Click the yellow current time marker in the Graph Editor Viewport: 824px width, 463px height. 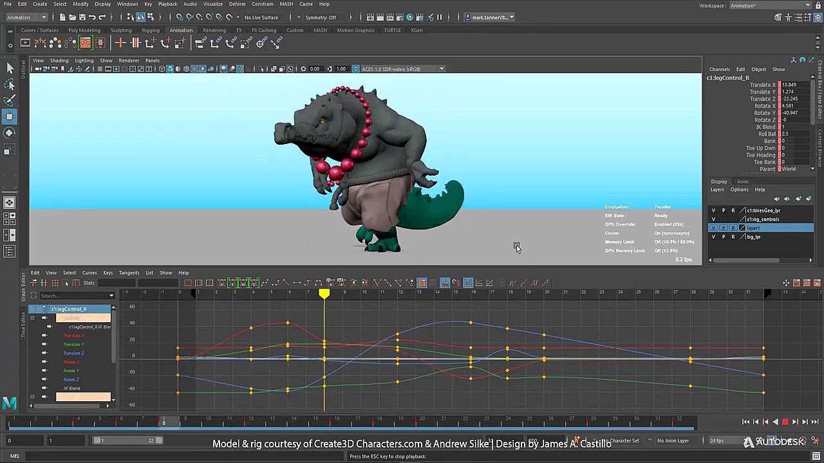pos(324,293)
